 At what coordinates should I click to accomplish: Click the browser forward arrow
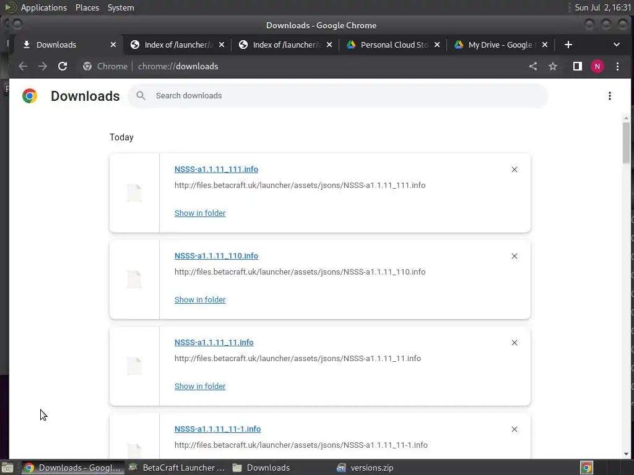point(43,66)
